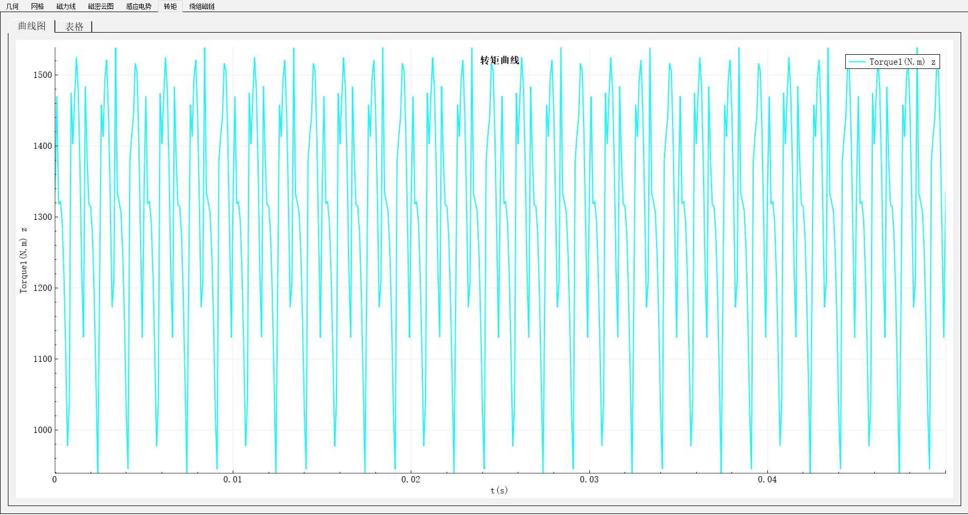Click the 1200 y-axis tick label
This screenshot has width=968, height=515.
pyautogui.click(x=43, y=288)
